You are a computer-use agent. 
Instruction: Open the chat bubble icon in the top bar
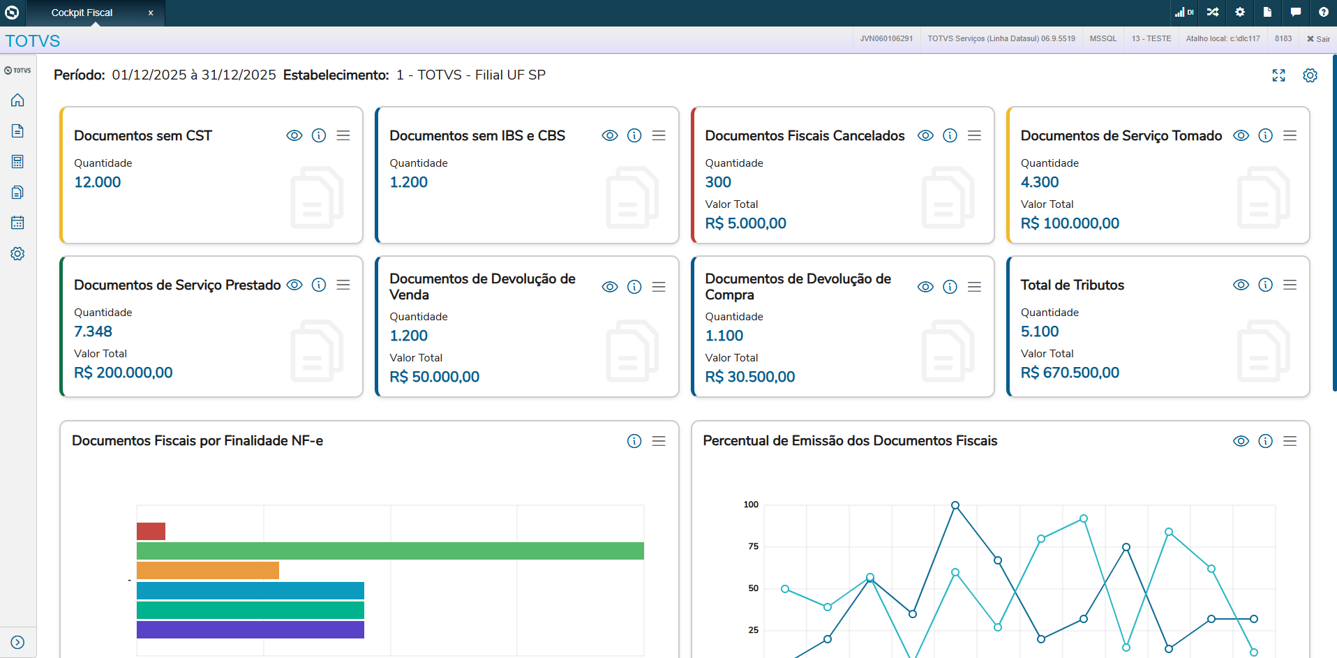pyautogui.click(x=1296, y=13)
